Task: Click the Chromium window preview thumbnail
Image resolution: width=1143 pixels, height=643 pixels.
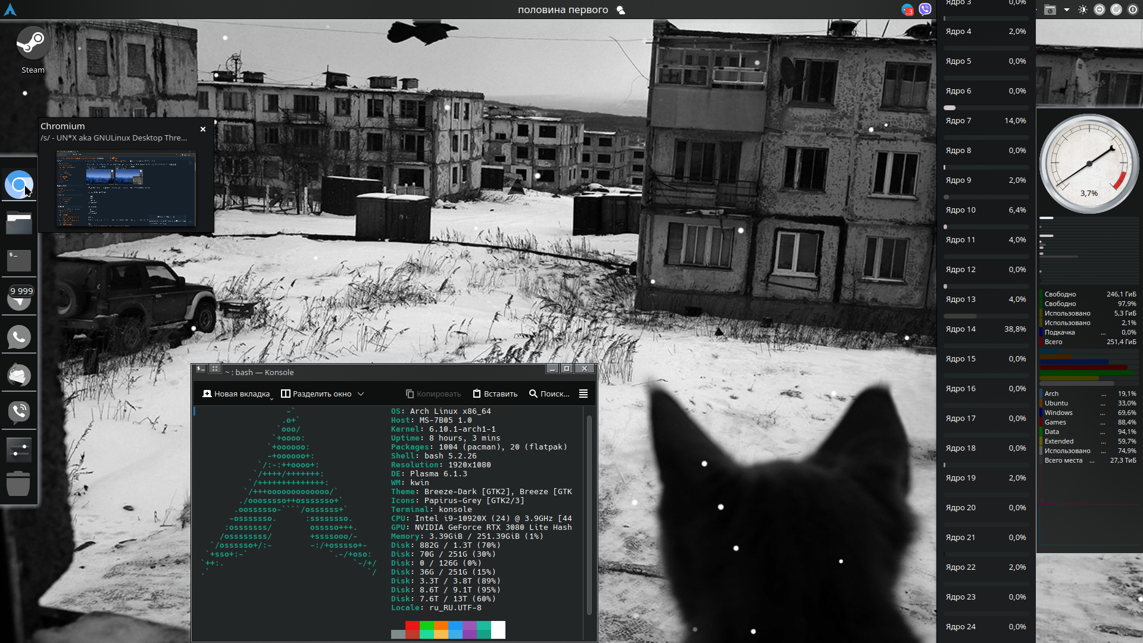Action: [126, 189]
